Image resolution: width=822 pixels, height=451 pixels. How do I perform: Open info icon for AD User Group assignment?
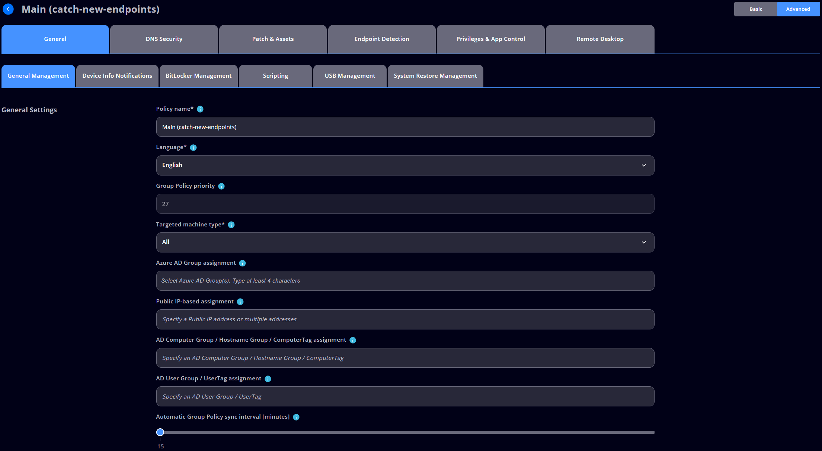pyautogui.click(x=268, y=379)
